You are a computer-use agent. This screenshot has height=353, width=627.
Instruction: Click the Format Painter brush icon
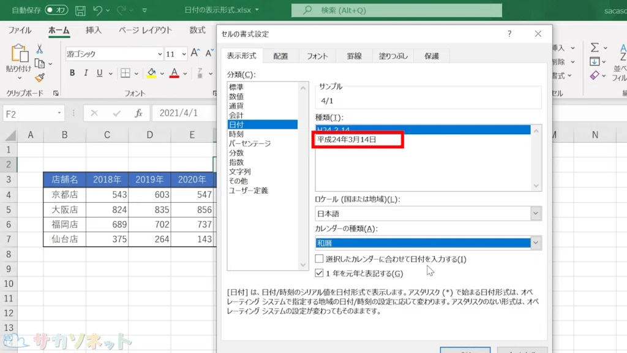coord(40,78)
